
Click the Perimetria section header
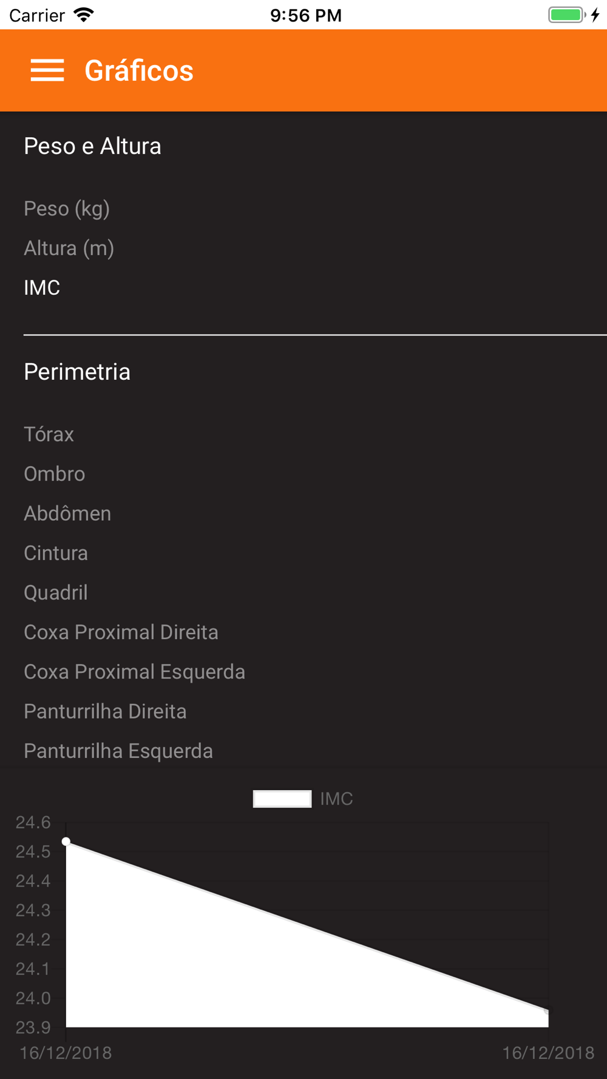pos(77,372)
